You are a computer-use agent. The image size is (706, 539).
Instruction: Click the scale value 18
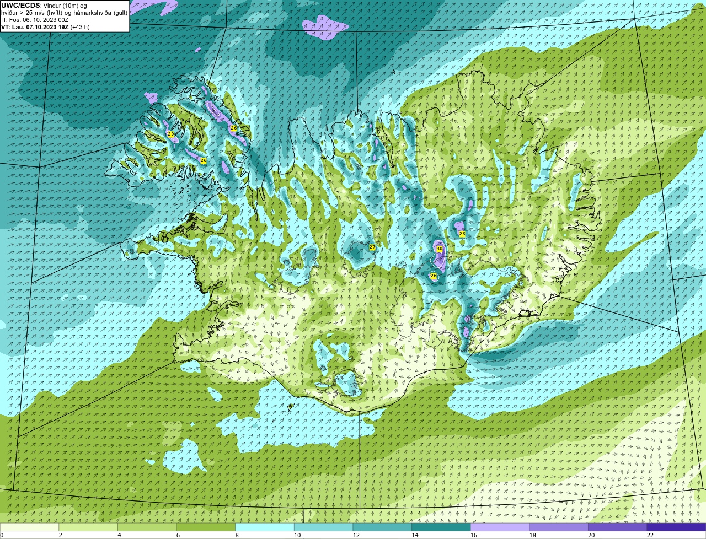pos(533,535)
